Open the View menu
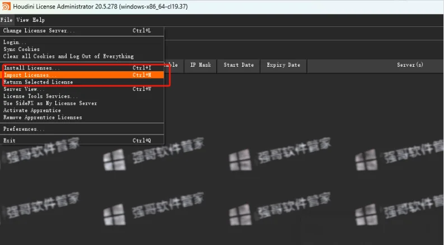Screen dimensions: 444x245 [x=22, y=20]
